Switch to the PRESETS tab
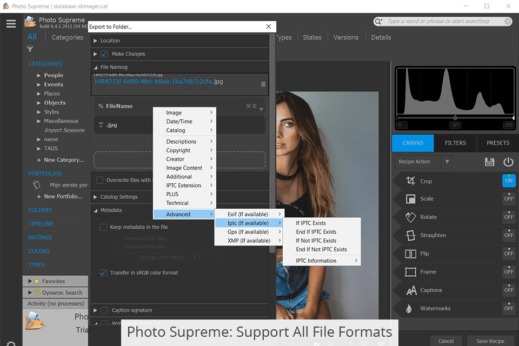The height and width of the screenshot is (346, 519). coord(498,143)
